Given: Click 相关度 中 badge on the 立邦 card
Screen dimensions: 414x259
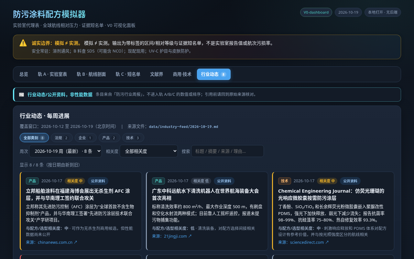Looking at the screenshot, I should (x=75, y=181).
